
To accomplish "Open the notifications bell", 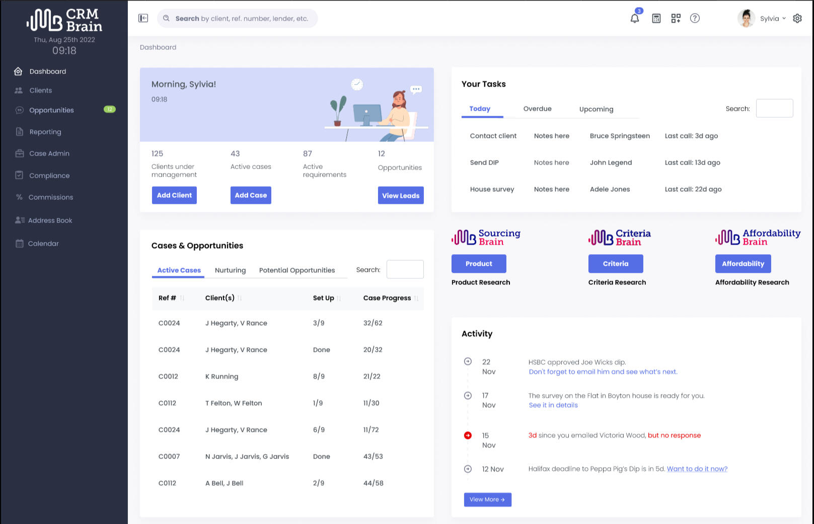I will coord(635,19).
